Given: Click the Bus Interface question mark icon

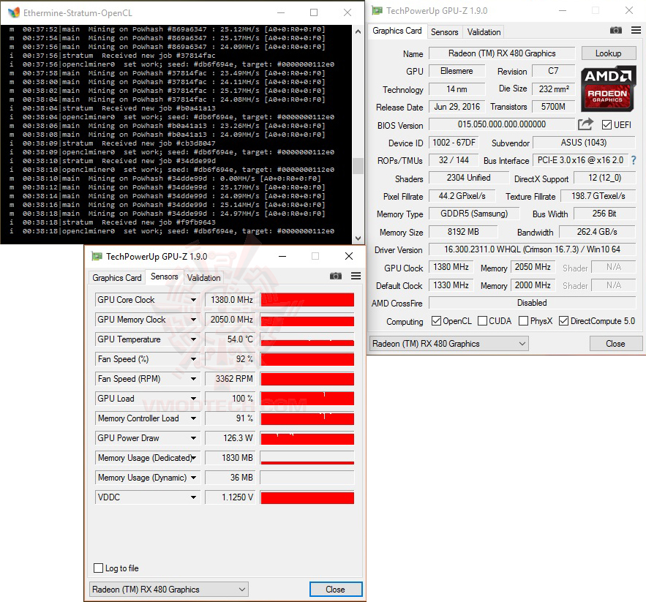Looking at the screenshot, I should 634,160.
